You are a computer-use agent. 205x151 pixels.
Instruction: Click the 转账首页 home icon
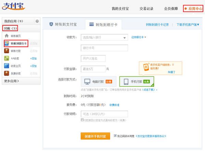click(x=6, y=36)
